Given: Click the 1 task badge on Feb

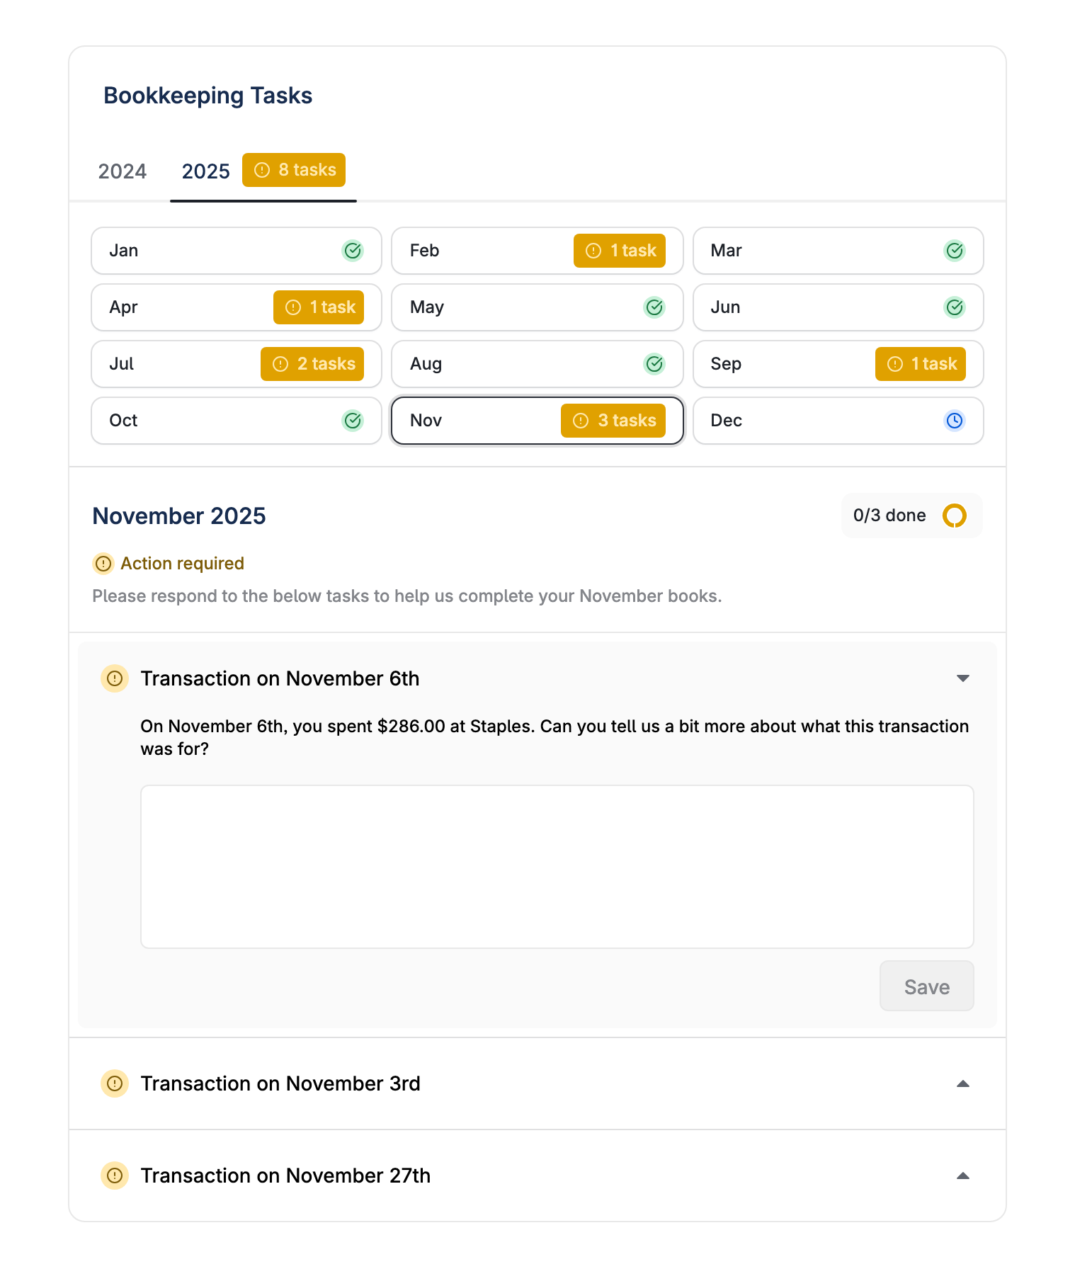Looking at the screenshot, I should click(x=620, y=251).
